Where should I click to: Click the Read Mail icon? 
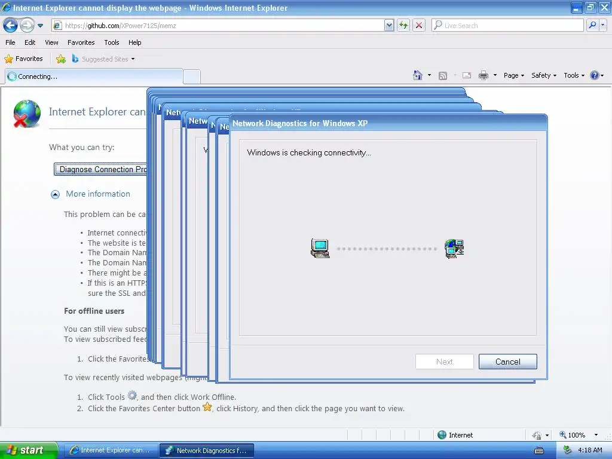(467, 75)
